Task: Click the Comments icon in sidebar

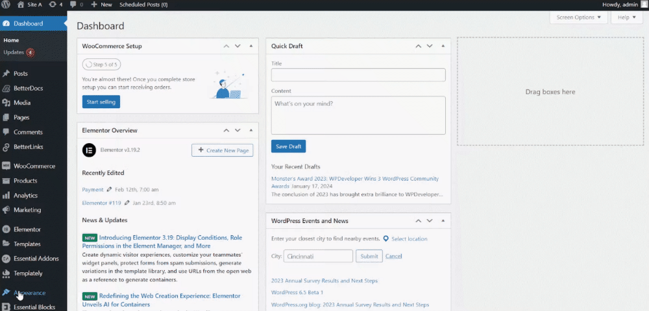Action: (6, 132)
